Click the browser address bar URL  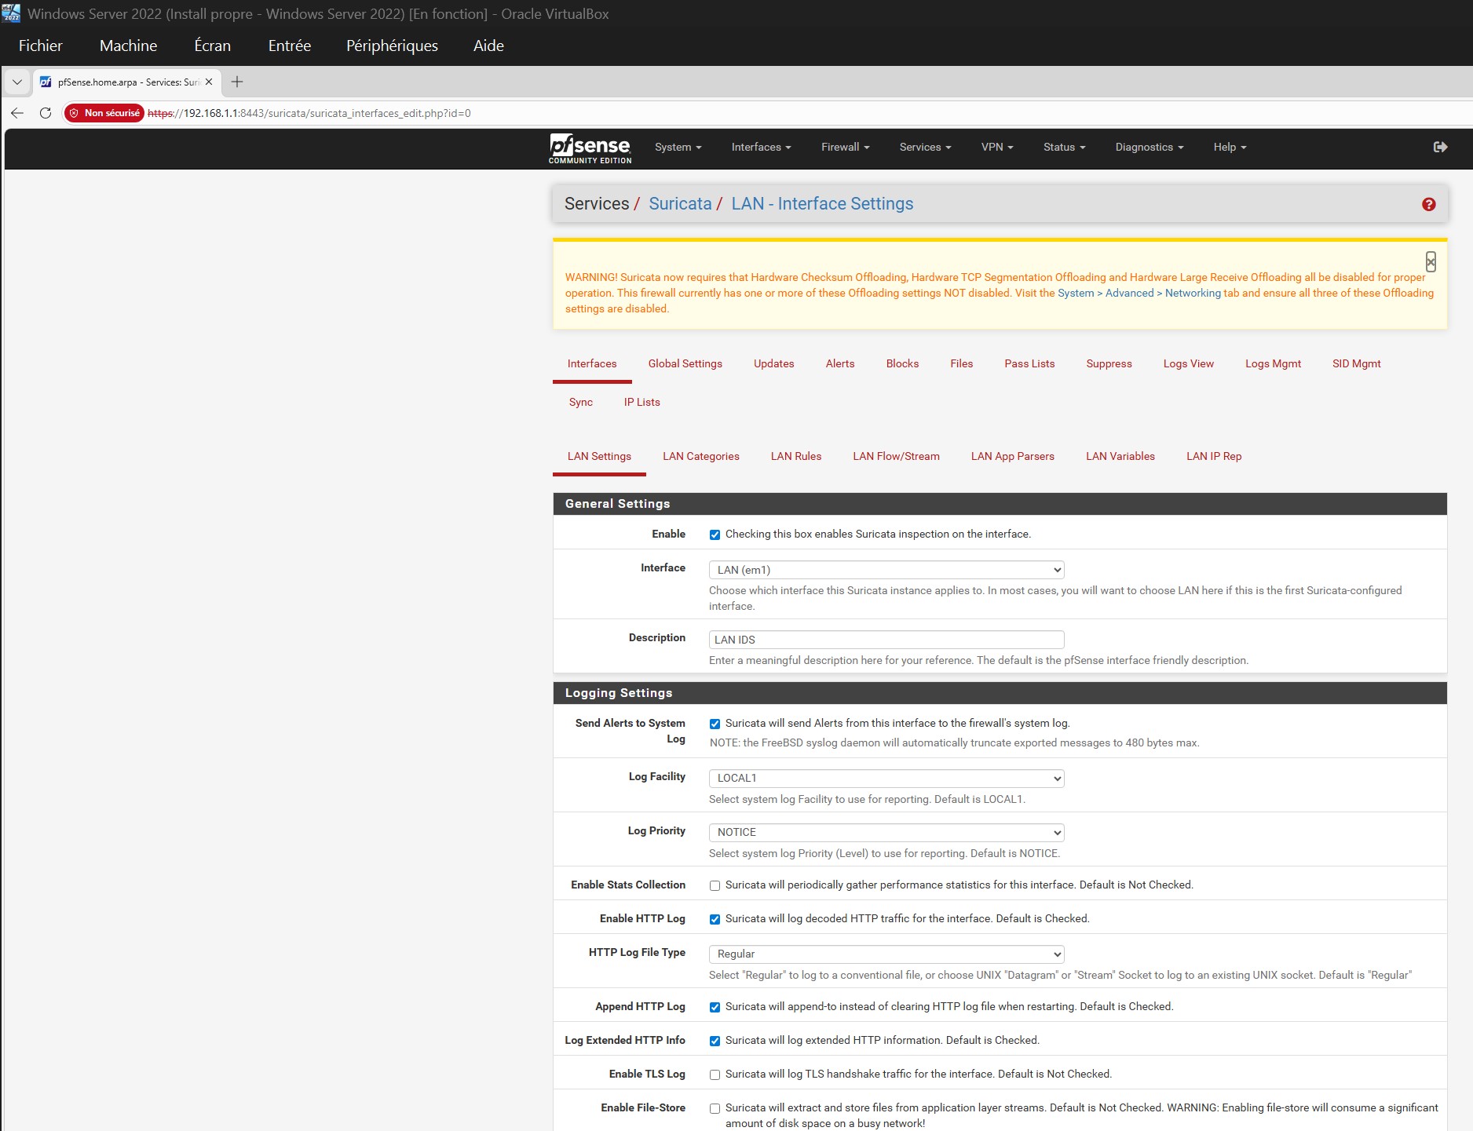309,113
